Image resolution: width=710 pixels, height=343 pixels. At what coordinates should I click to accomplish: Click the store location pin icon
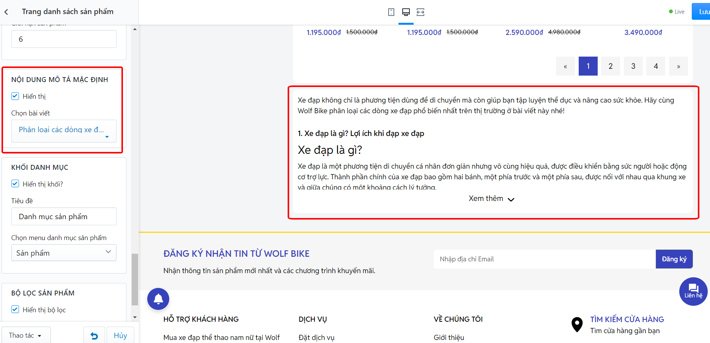(x=577, y=325)
